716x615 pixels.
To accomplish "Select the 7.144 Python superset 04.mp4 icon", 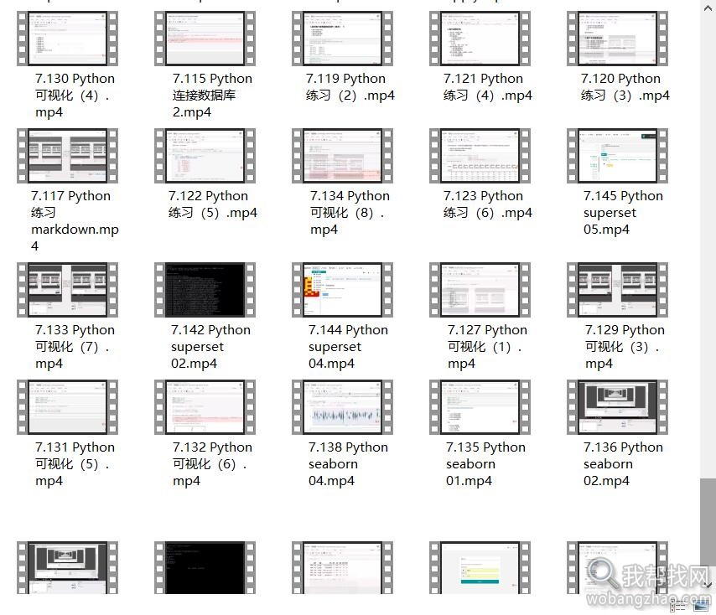I will coord(342,290).
